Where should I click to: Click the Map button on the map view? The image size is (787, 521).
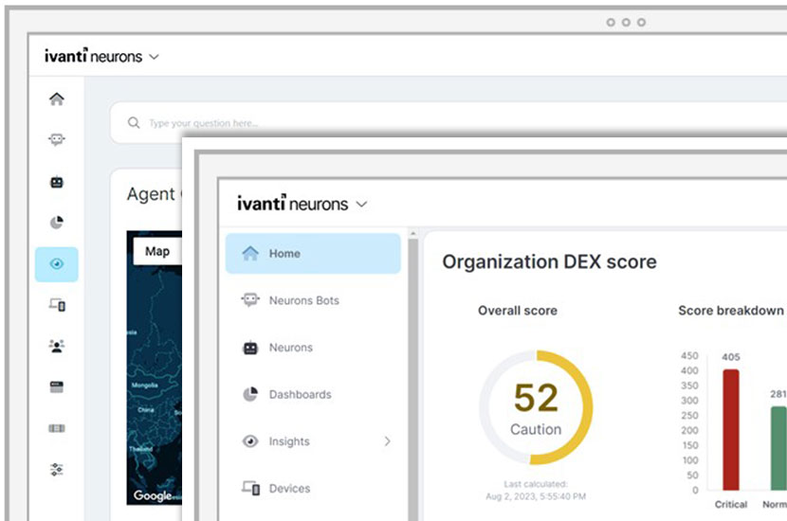[157, 251]
